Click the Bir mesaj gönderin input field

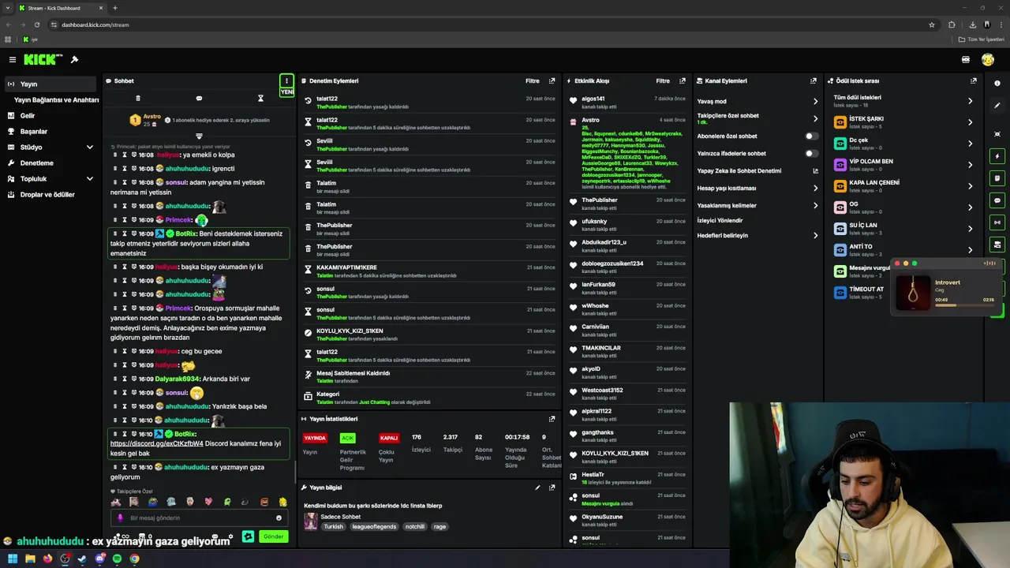(199, 518)
